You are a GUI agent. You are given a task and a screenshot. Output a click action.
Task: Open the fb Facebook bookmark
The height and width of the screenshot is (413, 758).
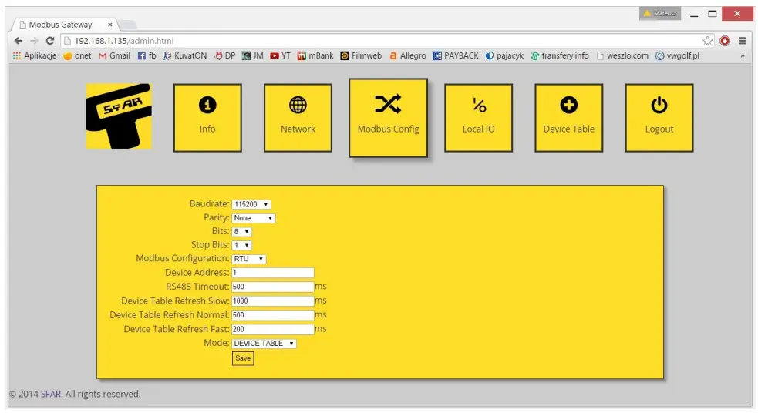tap(147, 55)
